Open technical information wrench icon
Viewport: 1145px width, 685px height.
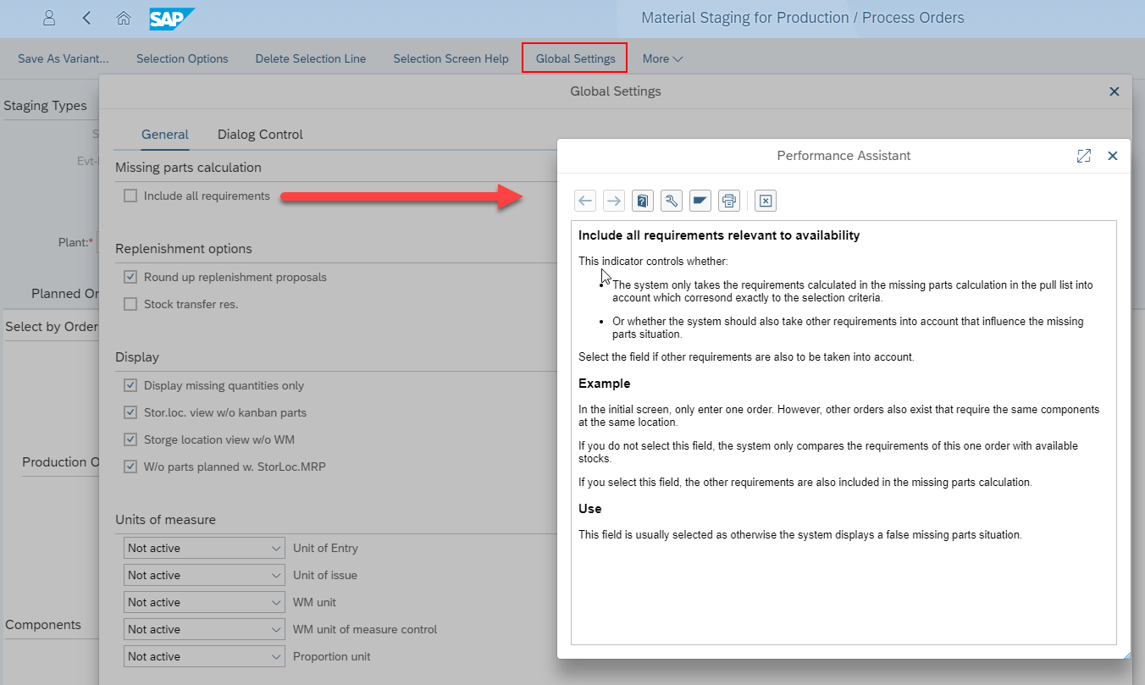(x=672, y=201)
